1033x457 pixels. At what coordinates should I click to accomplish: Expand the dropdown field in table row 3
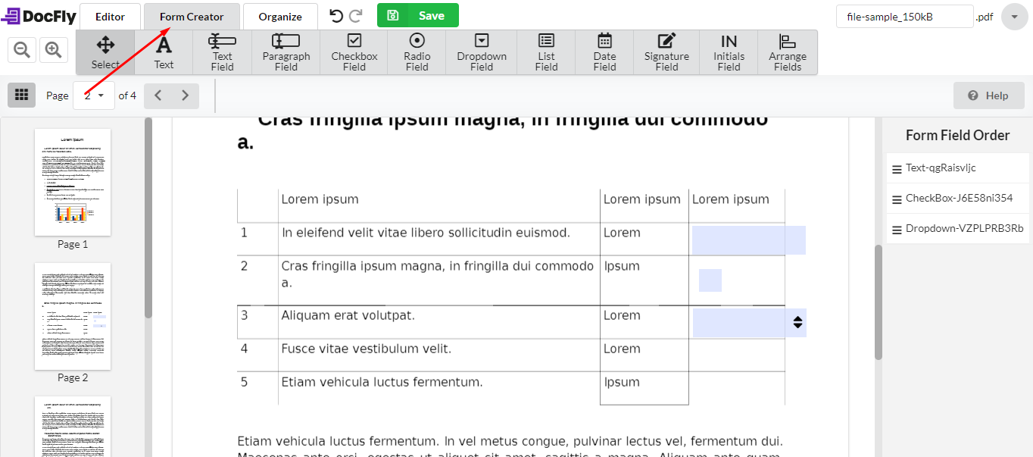click(x=797, y=322)
